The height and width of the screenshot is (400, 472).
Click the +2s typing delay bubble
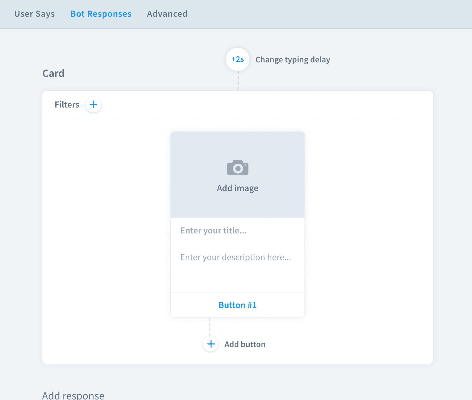237,59
